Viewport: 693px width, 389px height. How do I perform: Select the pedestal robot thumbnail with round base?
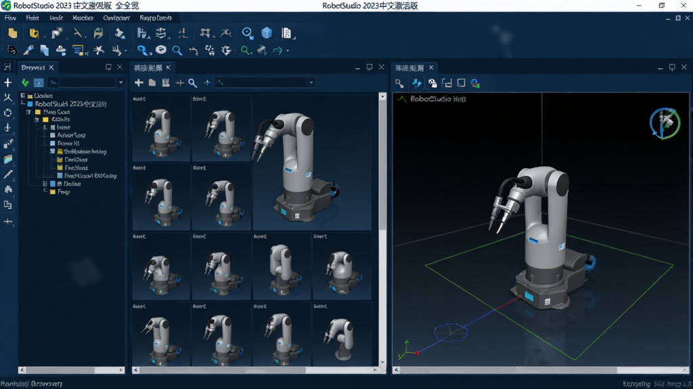click(x=342, y=334)
